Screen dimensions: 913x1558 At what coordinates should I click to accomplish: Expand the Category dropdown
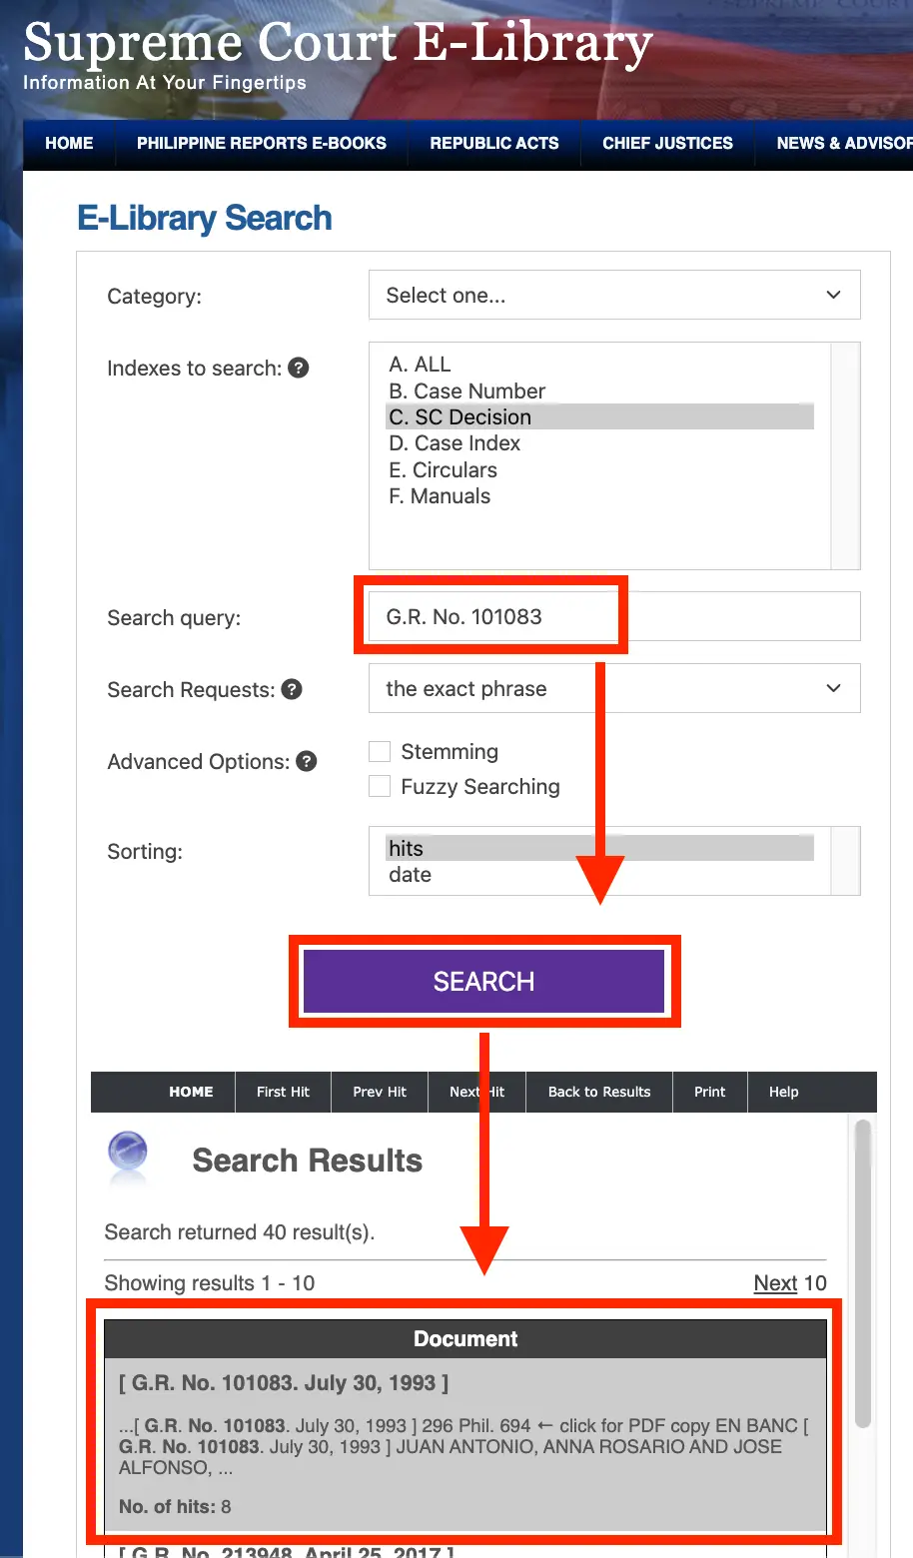pos(614,295)
